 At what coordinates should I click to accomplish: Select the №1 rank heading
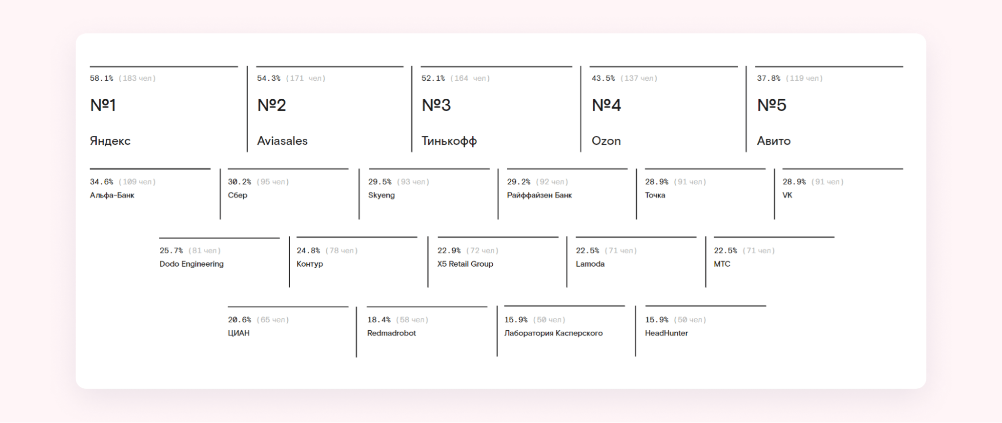103,105
